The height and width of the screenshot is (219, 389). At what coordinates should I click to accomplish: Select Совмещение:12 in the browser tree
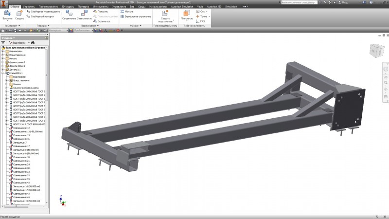(19, 128)
